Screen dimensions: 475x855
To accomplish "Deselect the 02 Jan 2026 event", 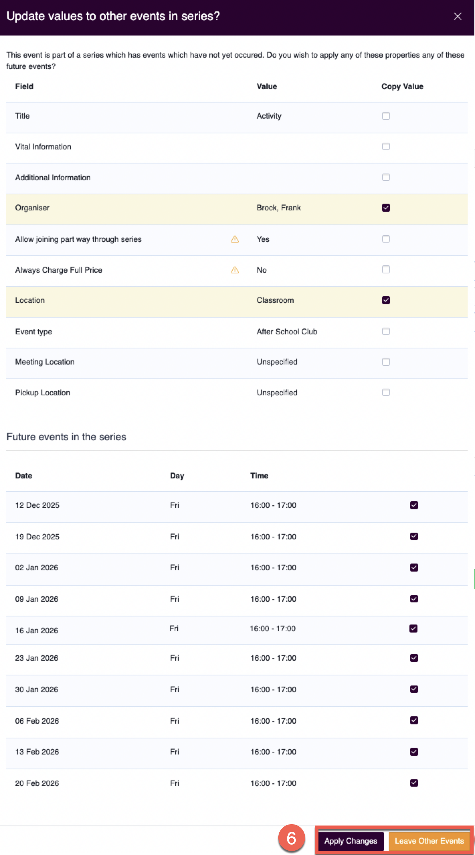I will pos(414,568).
